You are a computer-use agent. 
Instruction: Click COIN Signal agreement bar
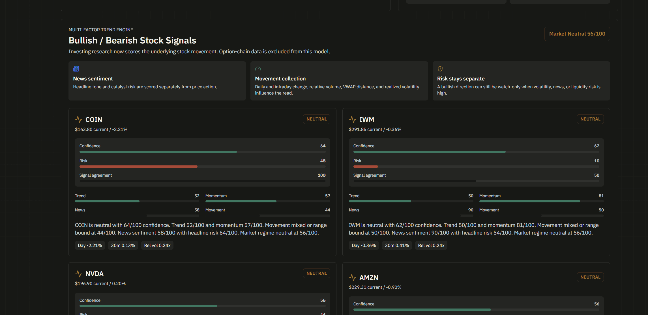pyautogui.click(x=203, y=181)
